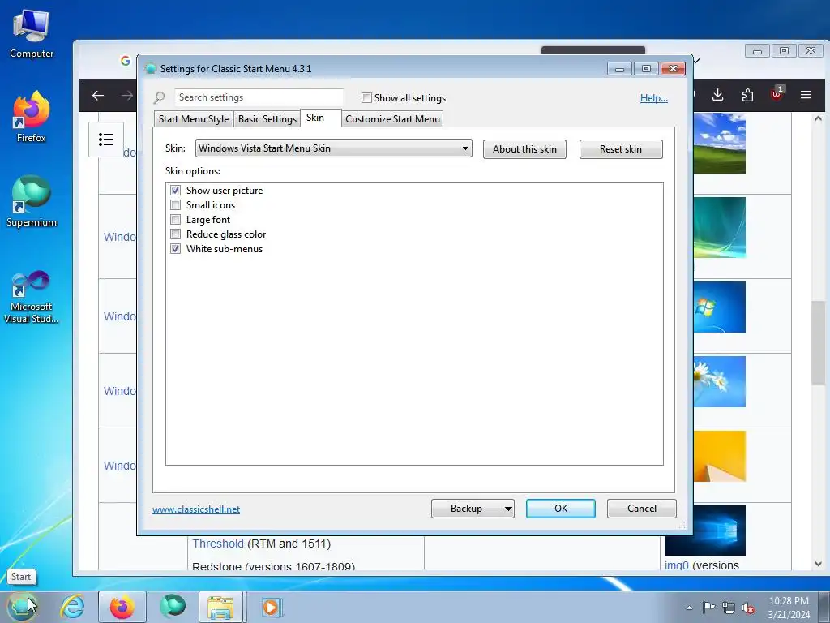Open Supermium from the taskbar
The height and width of the screenshot is (623, 830).
coord(173,607)
